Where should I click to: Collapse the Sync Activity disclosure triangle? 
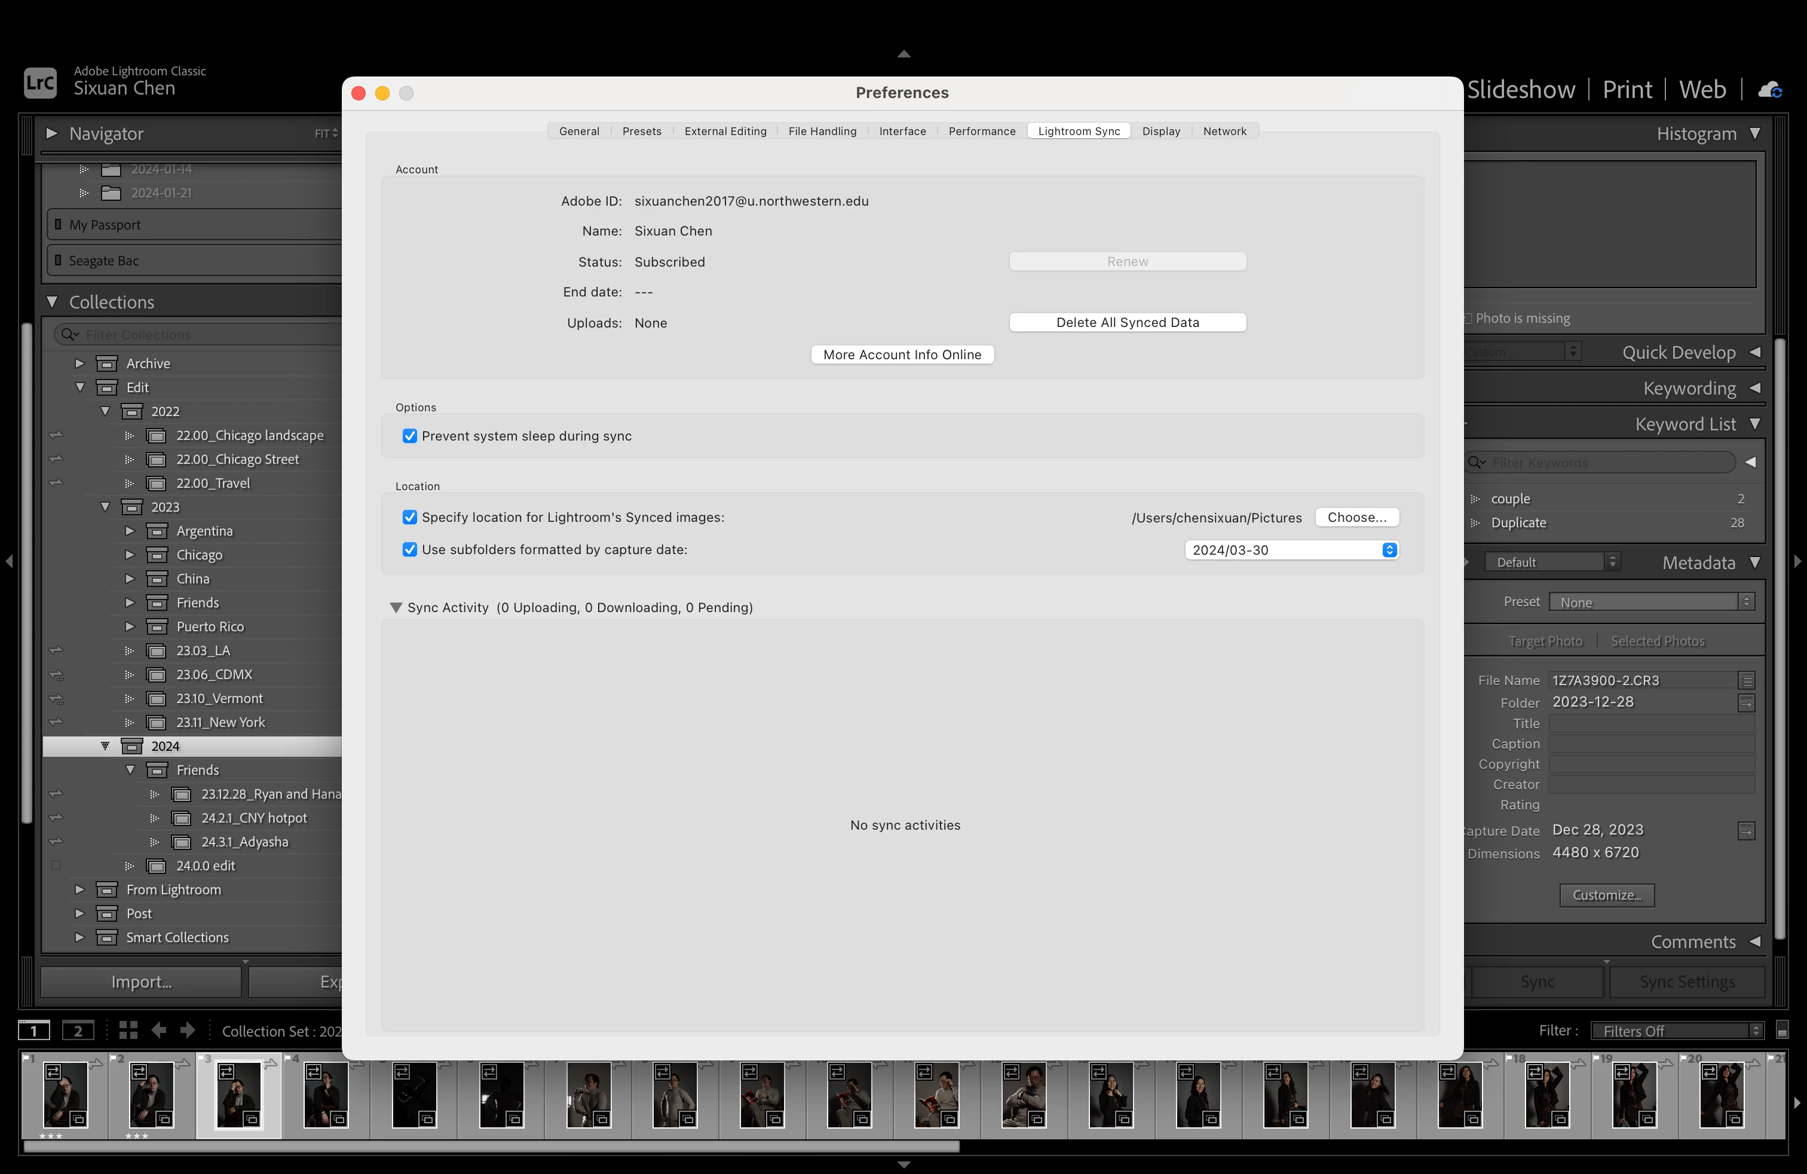pyautogui.click(x=396, y=607)
